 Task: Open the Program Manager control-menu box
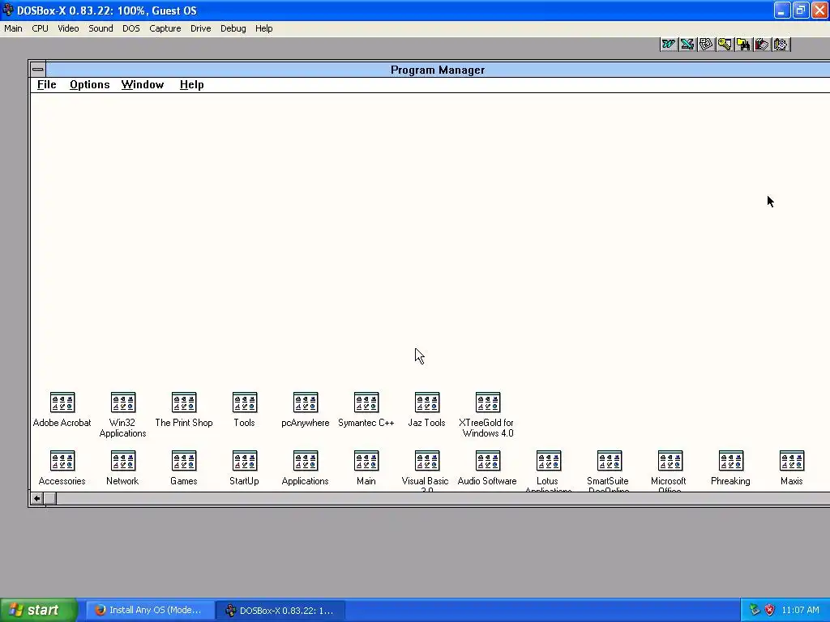(x=37, y=70)
